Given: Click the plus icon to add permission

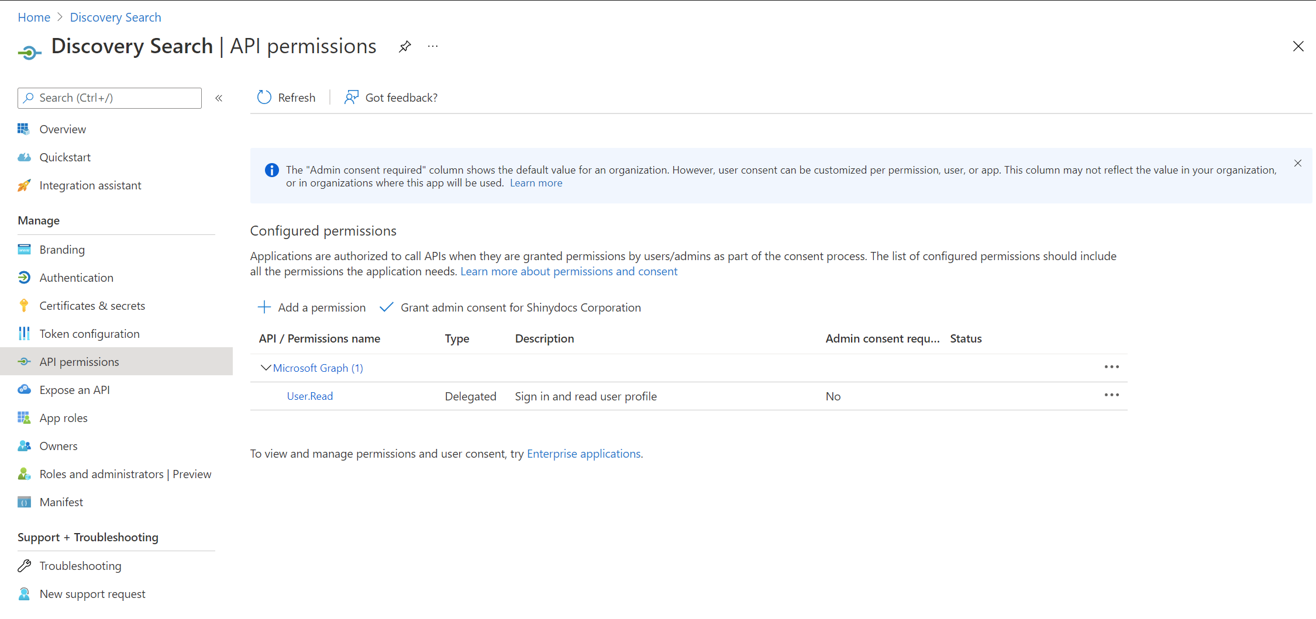Looking at the screenshot, I should click(264, 307).
